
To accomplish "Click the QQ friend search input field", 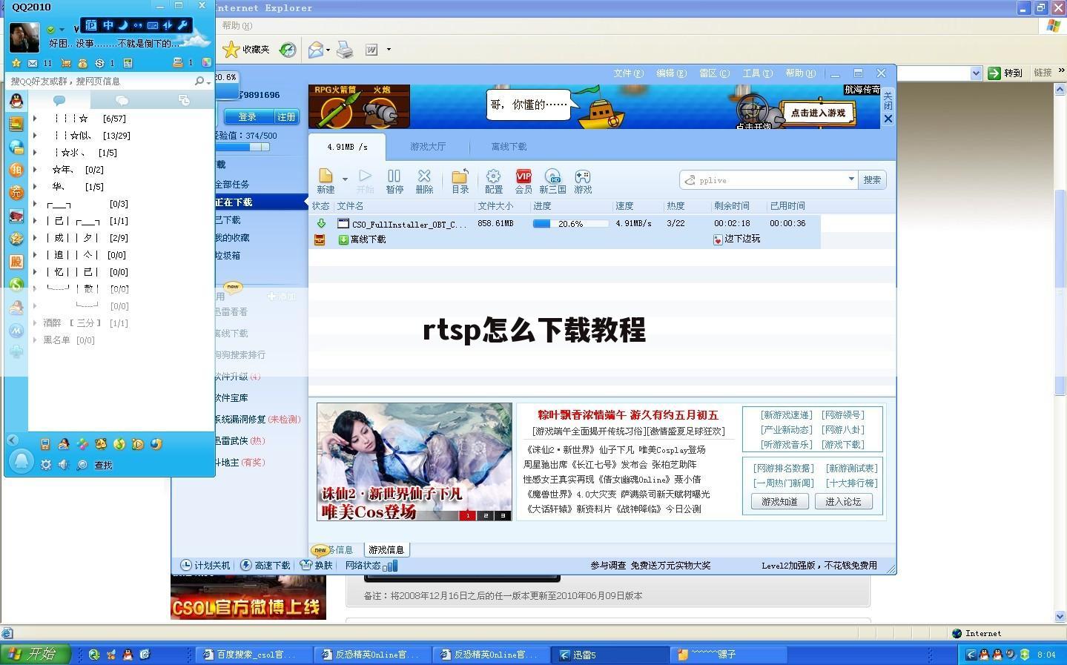I will [100, 81].
